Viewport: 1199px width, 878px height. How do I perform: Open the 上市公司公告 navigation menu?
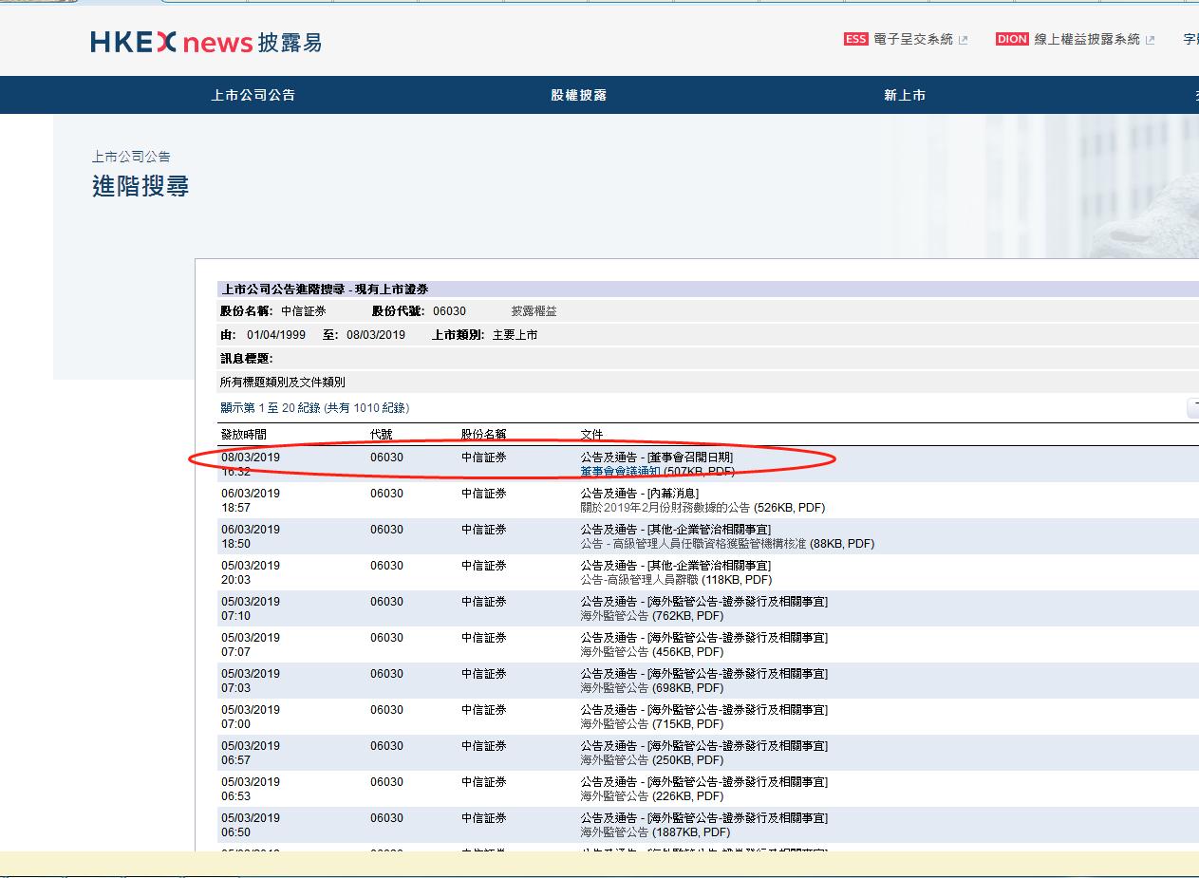pyautogui.click(x=253, y=95)
